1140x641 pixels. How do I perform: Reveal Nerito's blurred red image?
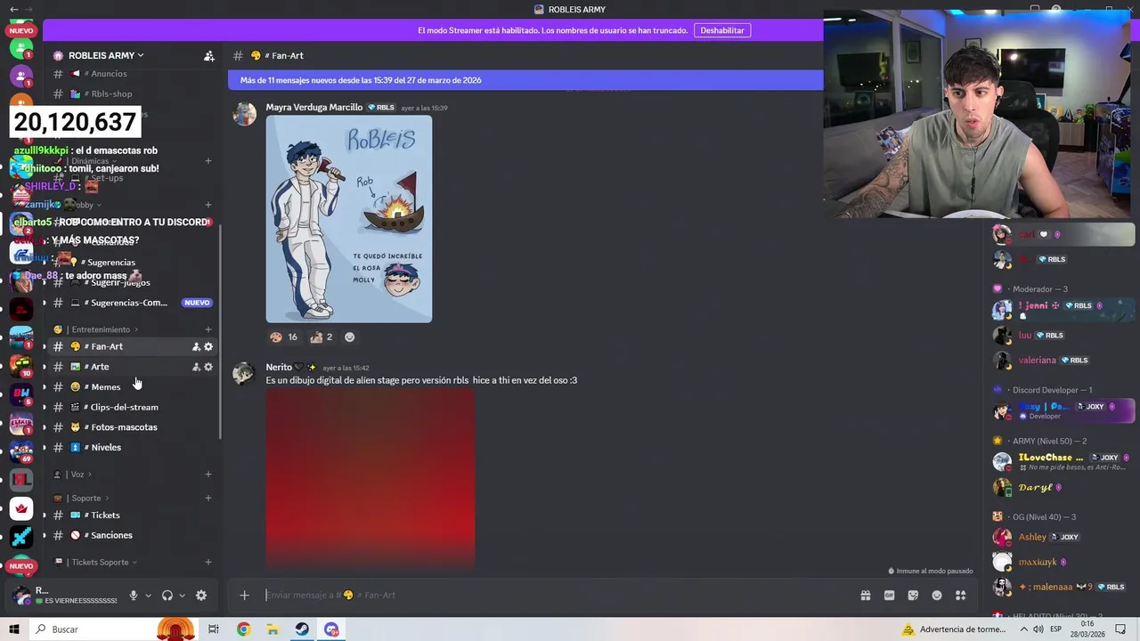coord(370,478)
